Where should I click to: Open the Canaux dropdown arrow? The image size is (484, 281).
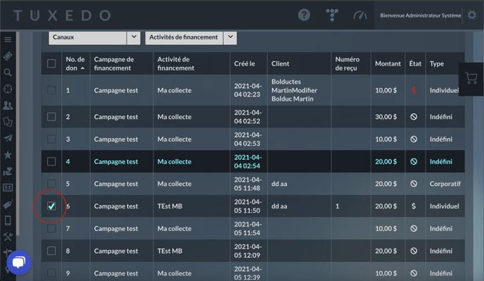[x=134, y=37]
